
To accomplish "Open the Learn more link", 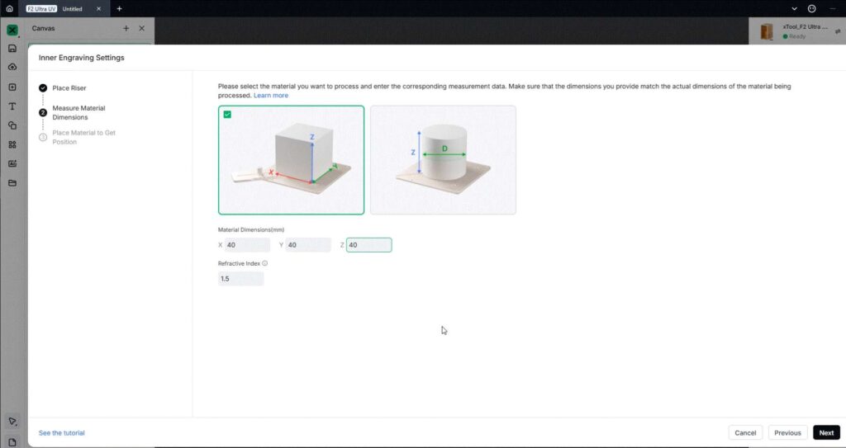I will click(271, 96).
